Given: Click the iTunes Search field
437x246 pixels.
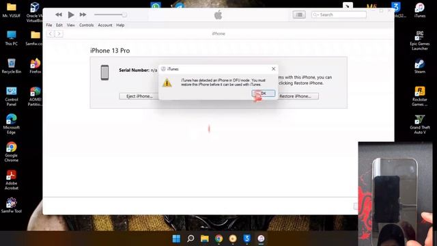Looking at the screenshot, I should click(x=339, y=14).
